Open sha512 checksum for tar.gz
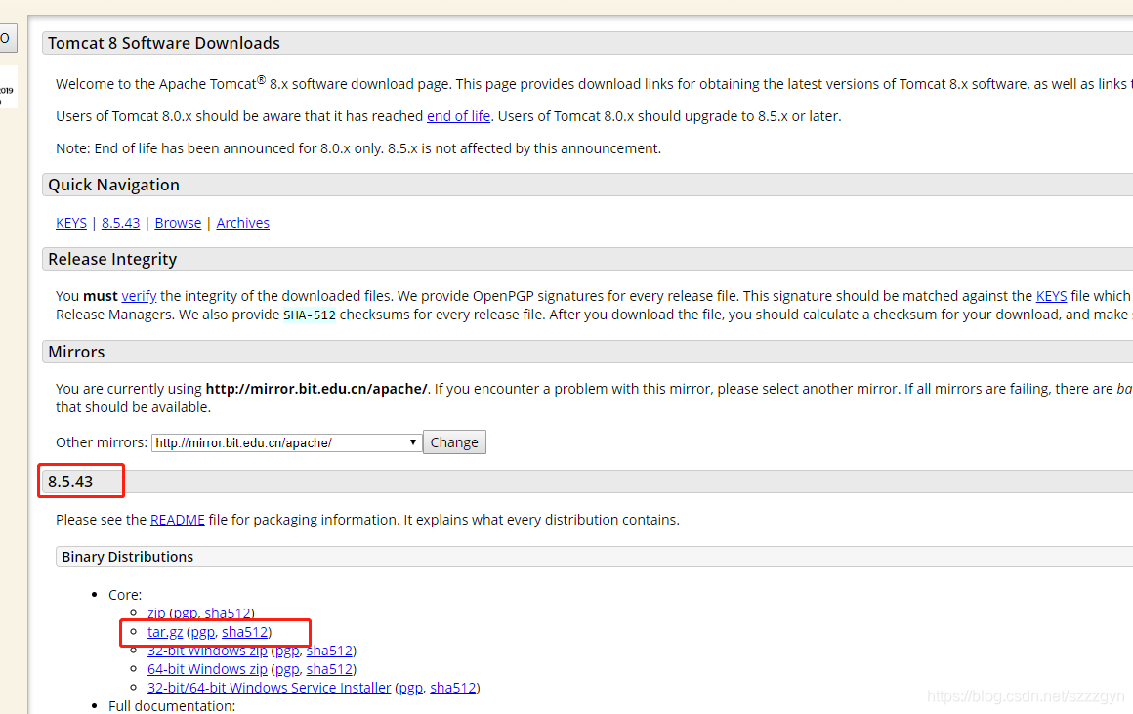Image resolution: width=1133 pixels, height=714 pixels. point(245,632)
